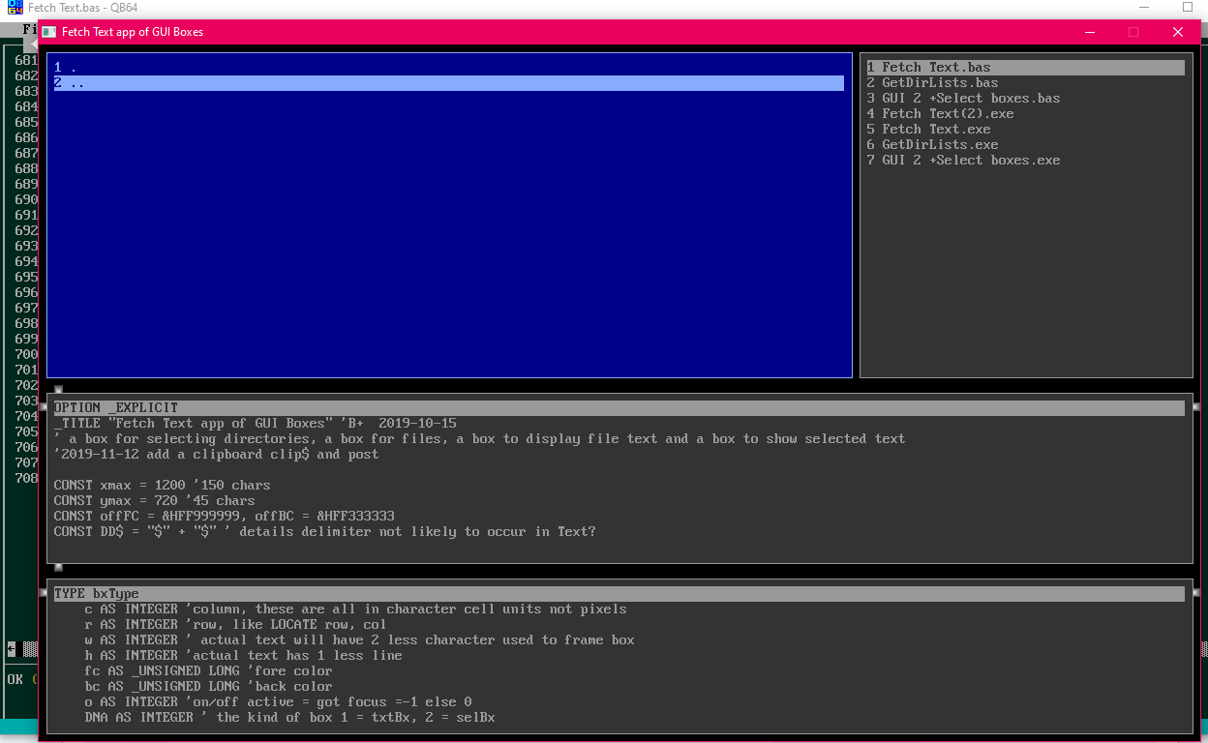
Task: Select the CONST xmax = 1200 line
Action: point(162,486)
